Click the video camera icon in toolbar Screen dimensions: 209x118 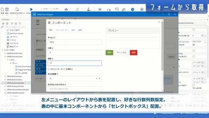point(109,10)
